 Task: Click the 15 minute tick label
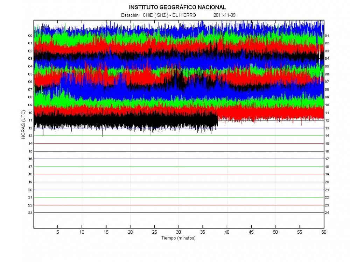tap(106, 232)
